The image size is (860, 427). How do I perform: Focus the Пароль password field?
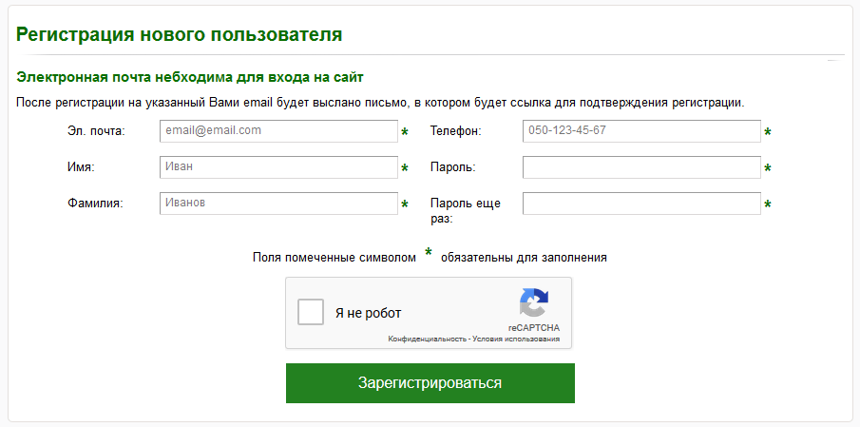[641, 167]
